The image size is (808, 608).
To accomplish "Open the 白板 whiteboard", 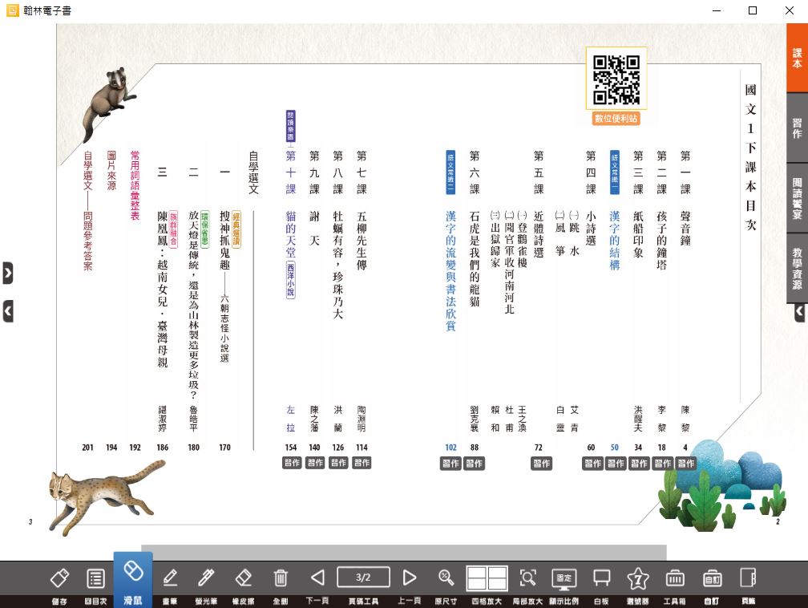I will tap(601, 578).
